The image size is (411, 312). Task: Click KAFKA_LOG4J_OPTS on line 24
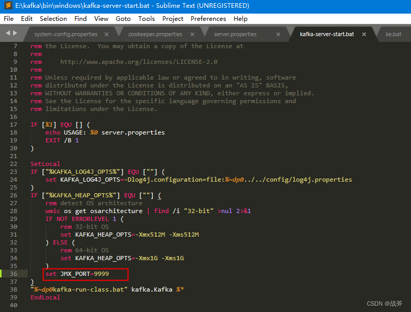pyautogui.click(x=90, y=180)
